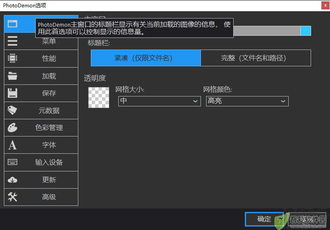This screenshot has height=230, width=330.
Task: Open the 色彩管理 palette category
Action: pyautogui.click(x=41, y=128)
